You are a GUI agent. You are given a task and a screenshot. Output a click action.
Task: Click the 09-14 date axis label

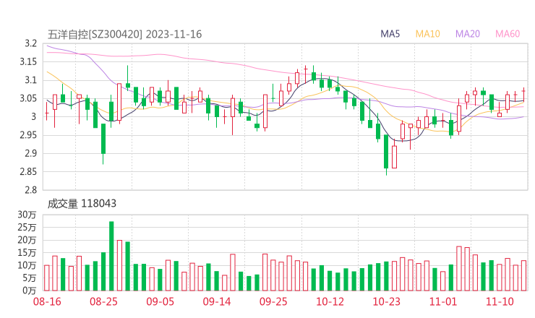(217, 301)
